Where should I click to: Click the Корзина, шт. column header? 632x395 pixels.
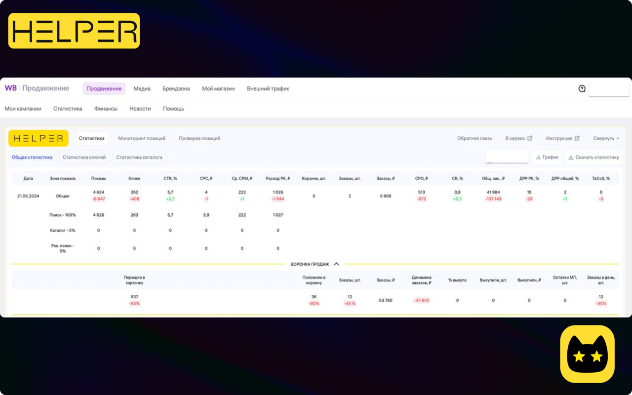coord(314,178)
